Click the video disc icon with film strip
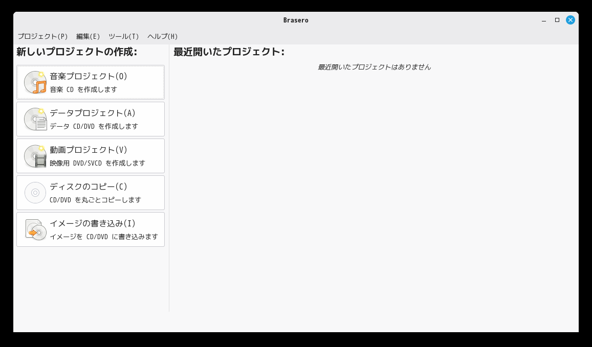The height and width of the screenshot is (347, 592). (35, 156)
